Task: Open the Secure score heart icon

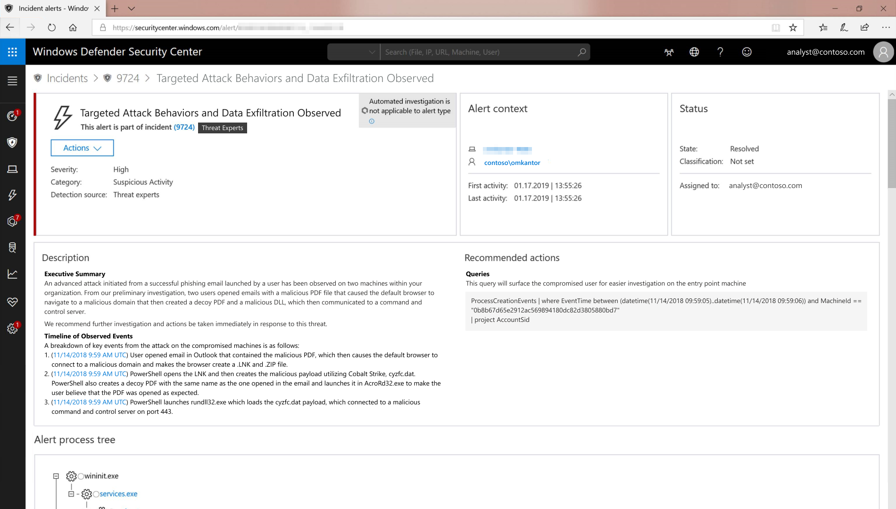Action: (x=13, y=302)
